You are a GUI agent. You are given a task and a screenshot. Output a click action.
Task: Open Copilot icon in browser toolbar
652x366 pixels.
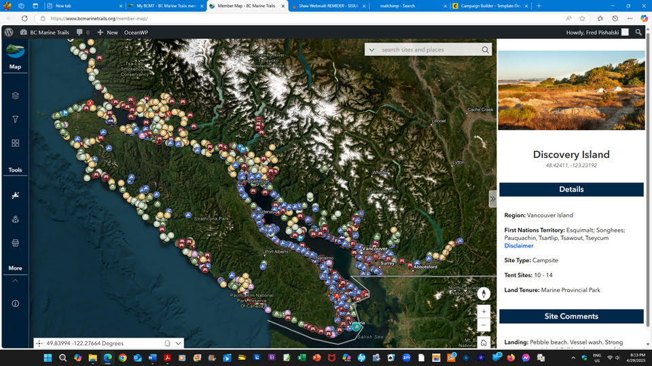[x=644, y=18]
